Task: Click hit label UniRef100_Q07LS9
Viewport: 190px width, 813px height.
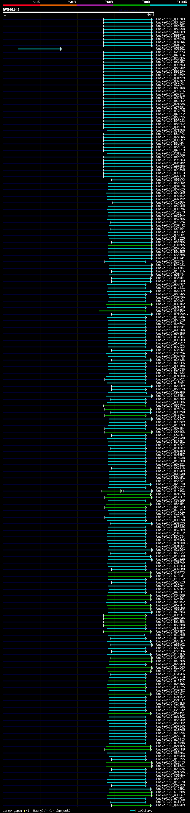Action: pos(170,291)
